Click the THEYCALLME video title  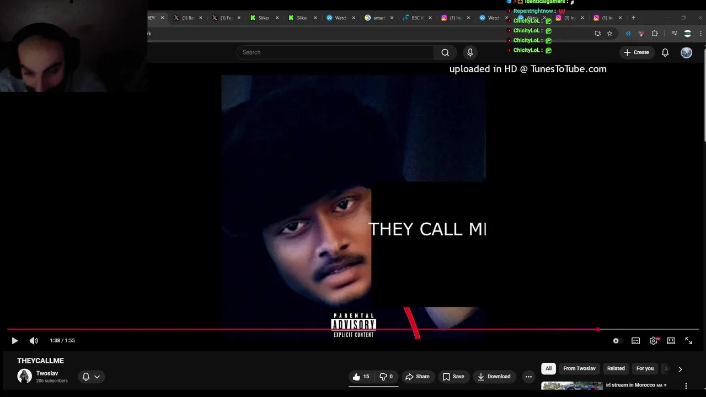point(40,361)
